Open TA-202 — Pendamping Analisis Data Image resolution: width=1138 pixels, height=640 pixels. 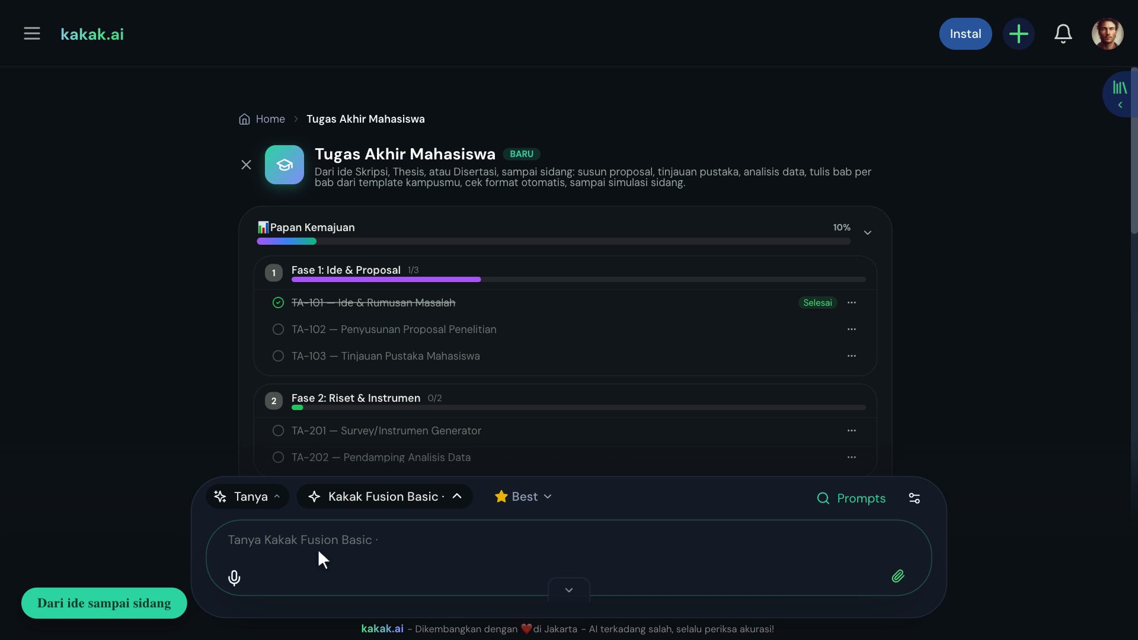381,457
